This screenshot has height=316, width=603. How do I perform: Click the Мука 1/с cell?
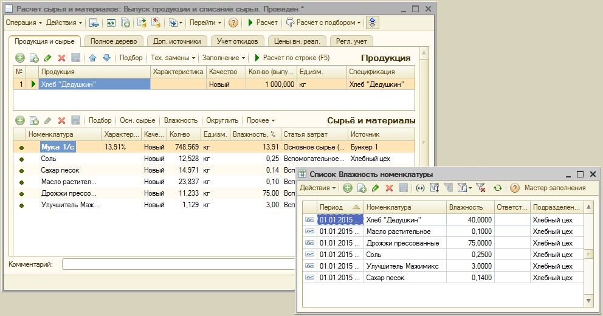pyautogui.click(x=58, y=147)
